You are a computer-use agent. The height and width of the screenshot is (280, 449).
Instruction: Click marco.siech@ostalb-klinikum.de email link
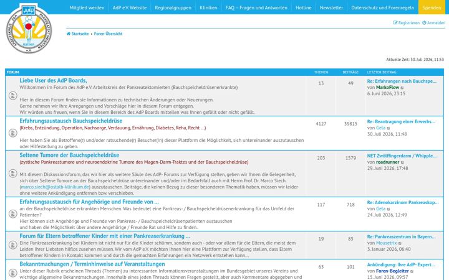coord(55,187)
